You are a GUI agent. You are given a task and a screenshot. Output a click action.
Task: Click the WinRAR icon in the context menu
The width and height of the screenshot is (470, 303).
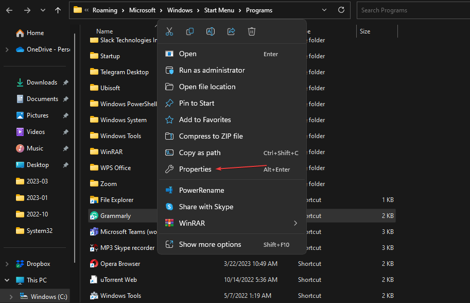[170, 223]
